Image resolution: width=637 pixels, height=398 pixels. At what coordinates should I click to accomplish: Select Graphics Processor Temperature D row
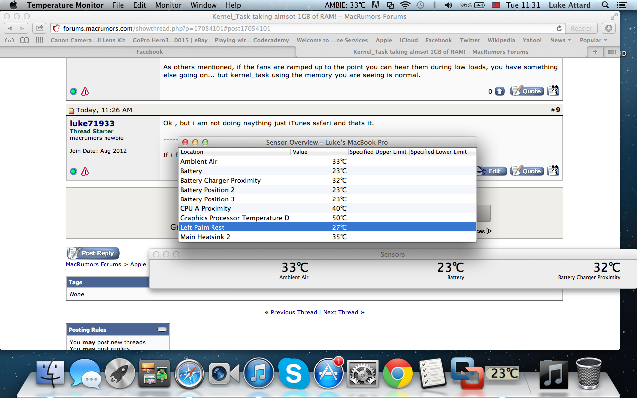(327, 218)
